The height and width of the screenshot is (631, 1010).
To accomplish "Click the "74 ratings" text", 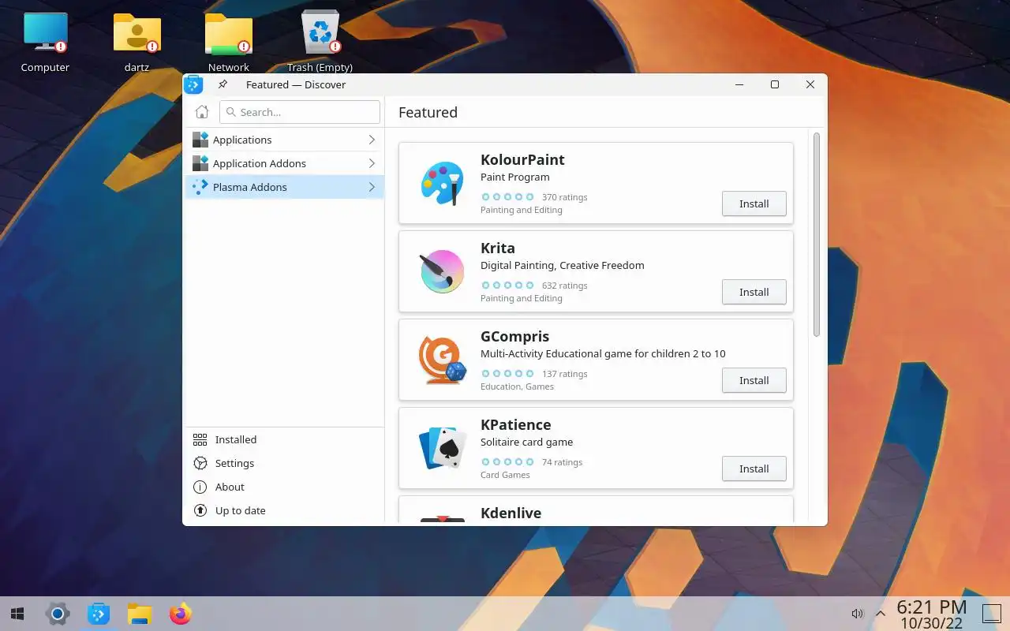I will 563,462.
